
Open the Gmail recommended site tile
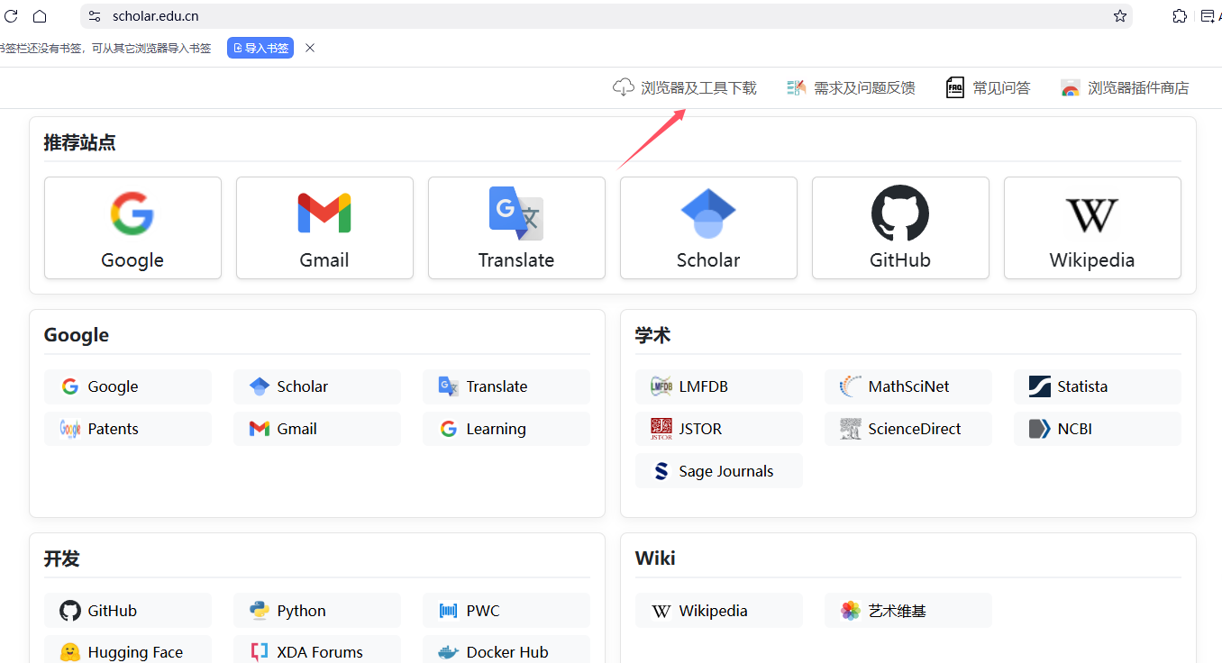pyautogui.click(x=324, y=228)
